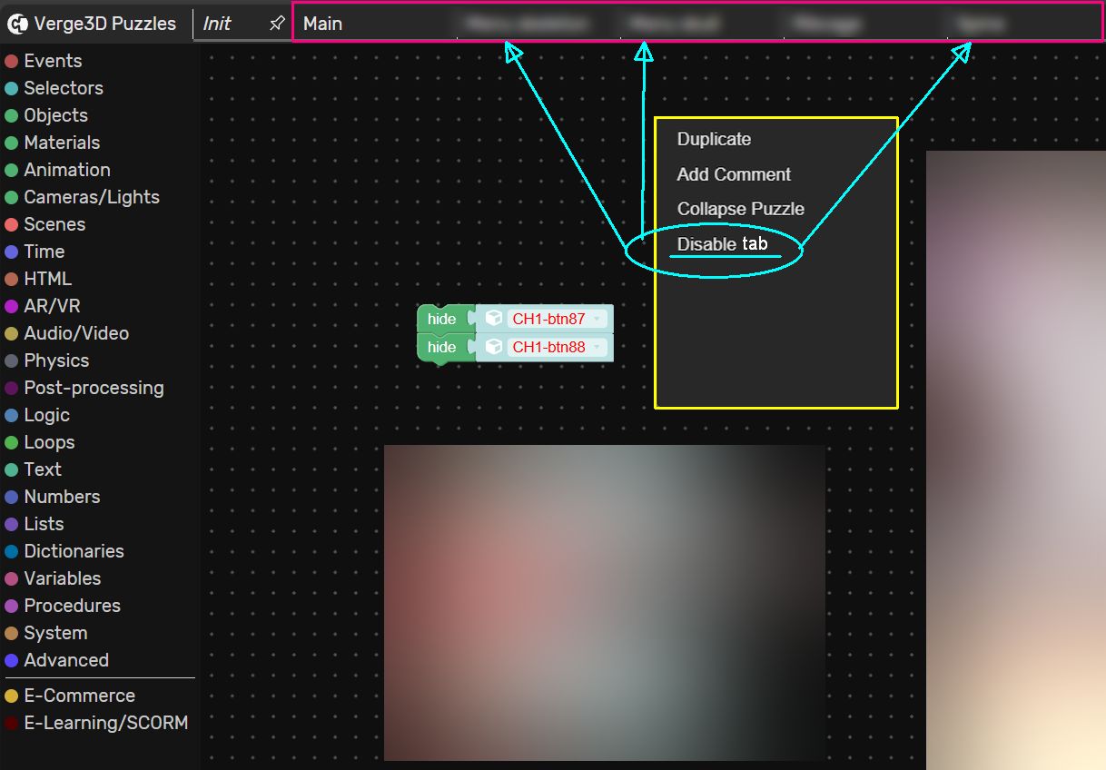Open the Numbers puzzle category
The width and height of the screenshot is (1106, 770).
(53, 497)
